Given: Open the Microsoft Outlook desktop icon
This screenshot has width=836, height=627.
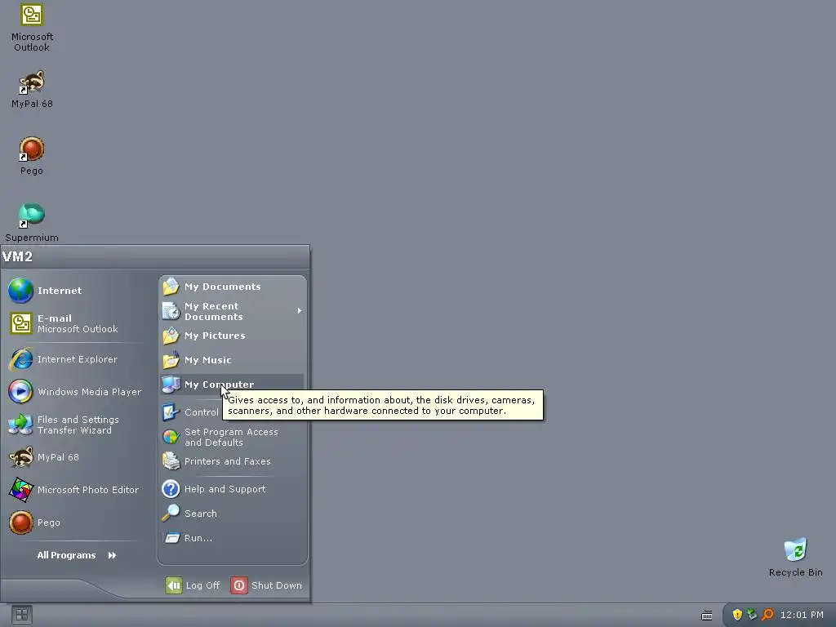Looking at the screenshot, I should (x=32, y=28).
